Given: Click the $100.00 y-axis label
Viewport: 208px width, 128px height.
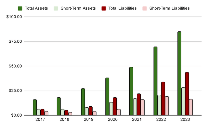Looking at the screenshot, I should click(x=14, y=17).
